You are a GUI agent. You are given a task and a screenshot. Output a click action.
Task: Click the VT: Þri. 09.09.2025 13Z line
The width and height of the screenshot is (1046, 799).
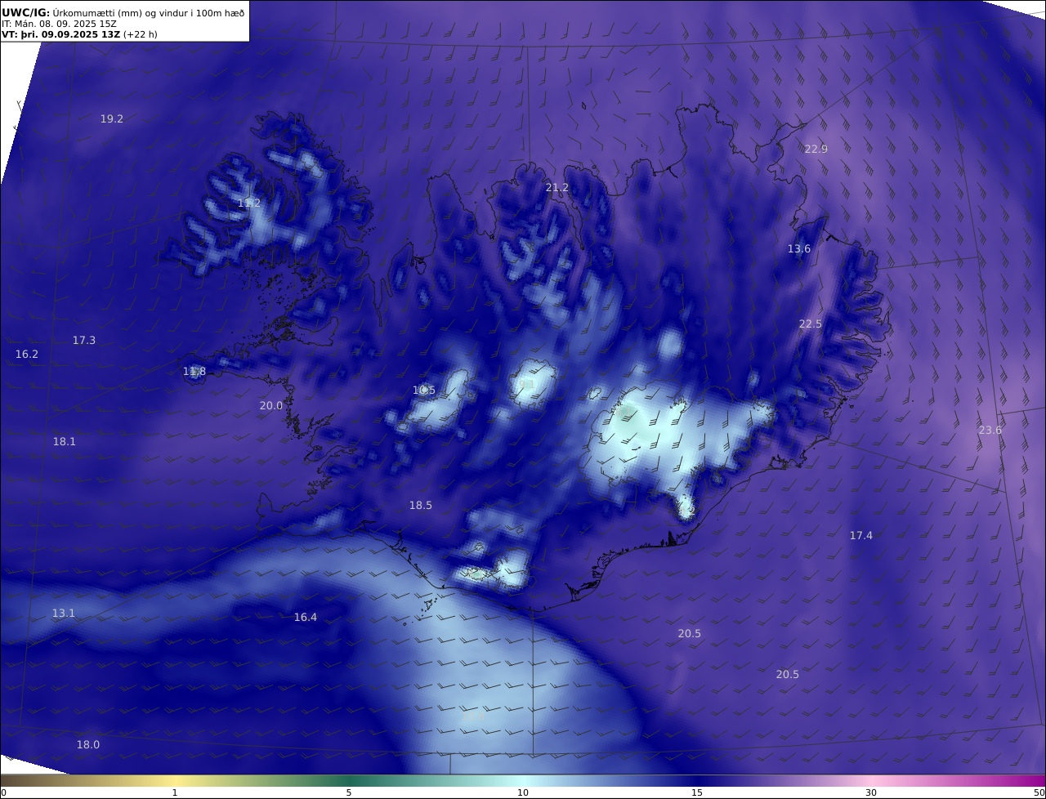79,34
